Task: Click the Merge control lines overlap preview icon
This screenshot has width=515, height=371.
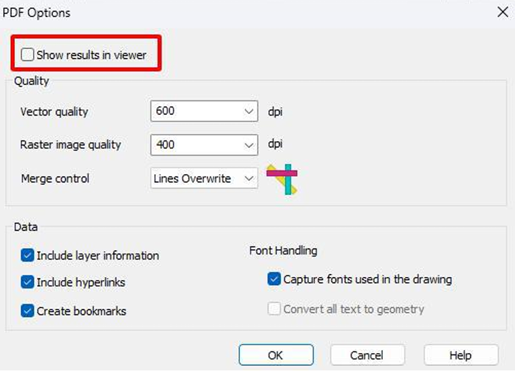Action: (282, 179)
